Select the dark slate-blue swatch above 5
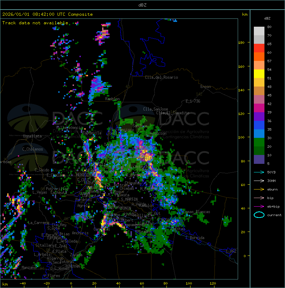 (x=259, y=159)
